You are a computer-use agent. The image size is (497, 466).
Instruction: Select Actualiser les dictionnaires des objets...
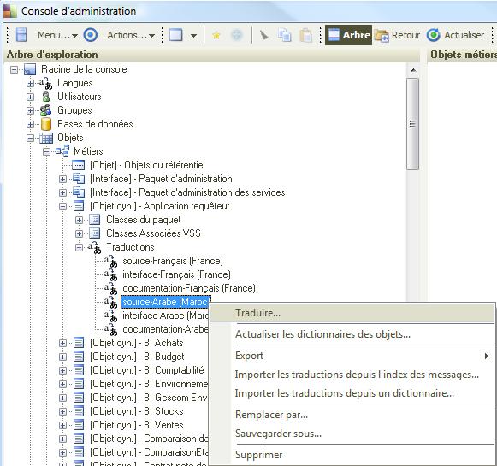(x=322, y=334)
